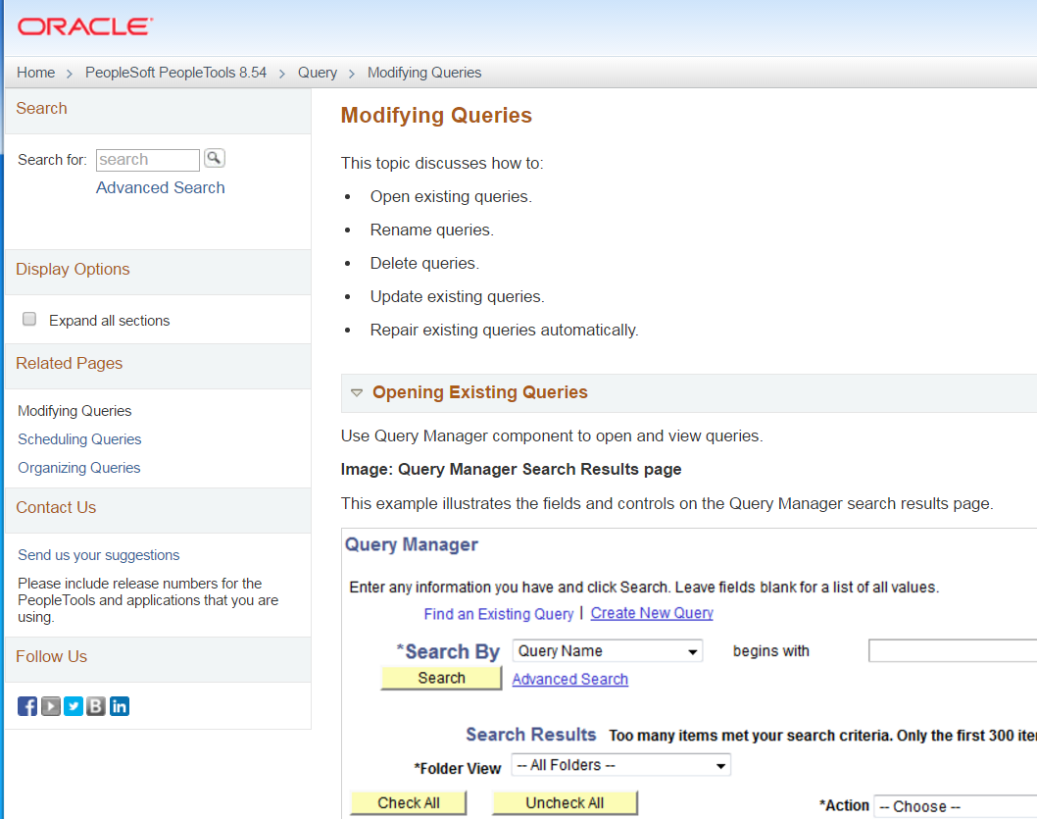
Task: Open the YouTube social icon
Action: 50,706
